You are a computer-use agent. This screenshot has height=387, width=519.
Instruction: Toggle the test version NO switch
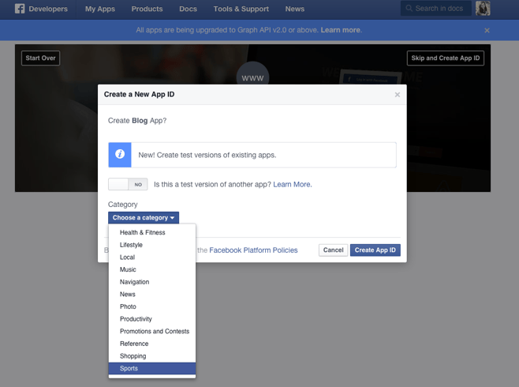pyautogui.click(x=128, y=184)
